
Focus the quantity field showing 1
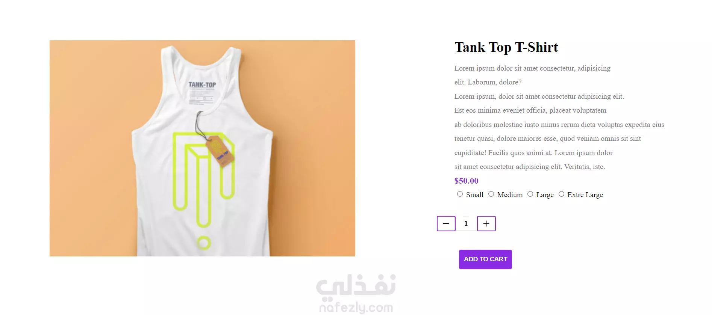466,223
